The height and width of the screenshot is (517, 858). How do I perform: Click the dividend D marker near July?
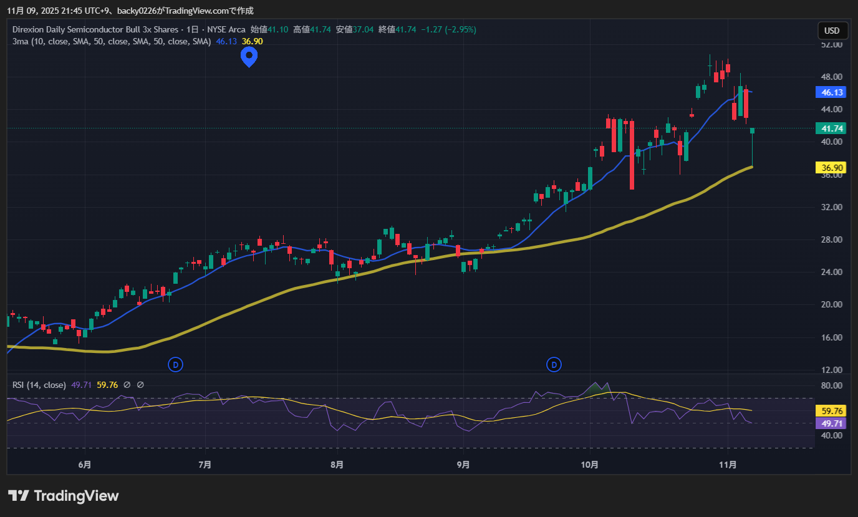pyautogui.click(x=176, y=364)
